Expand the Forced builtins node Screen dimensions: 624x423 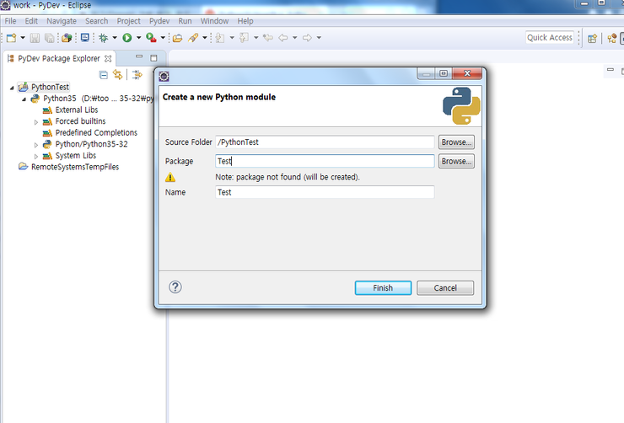coord(35,122)
